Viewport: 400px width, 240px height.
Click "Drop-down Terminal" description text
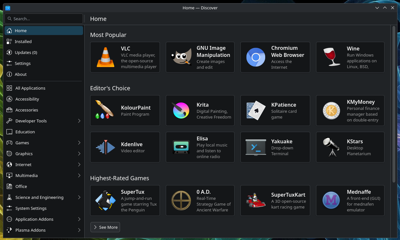[x=282, y=151]
